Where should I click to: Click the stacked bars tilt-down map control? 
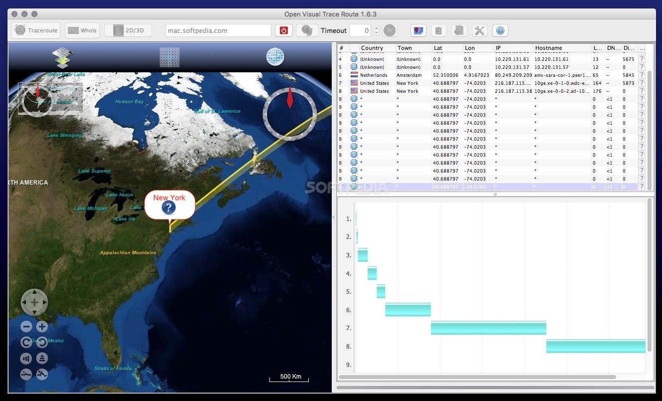[x=42, y=358]
